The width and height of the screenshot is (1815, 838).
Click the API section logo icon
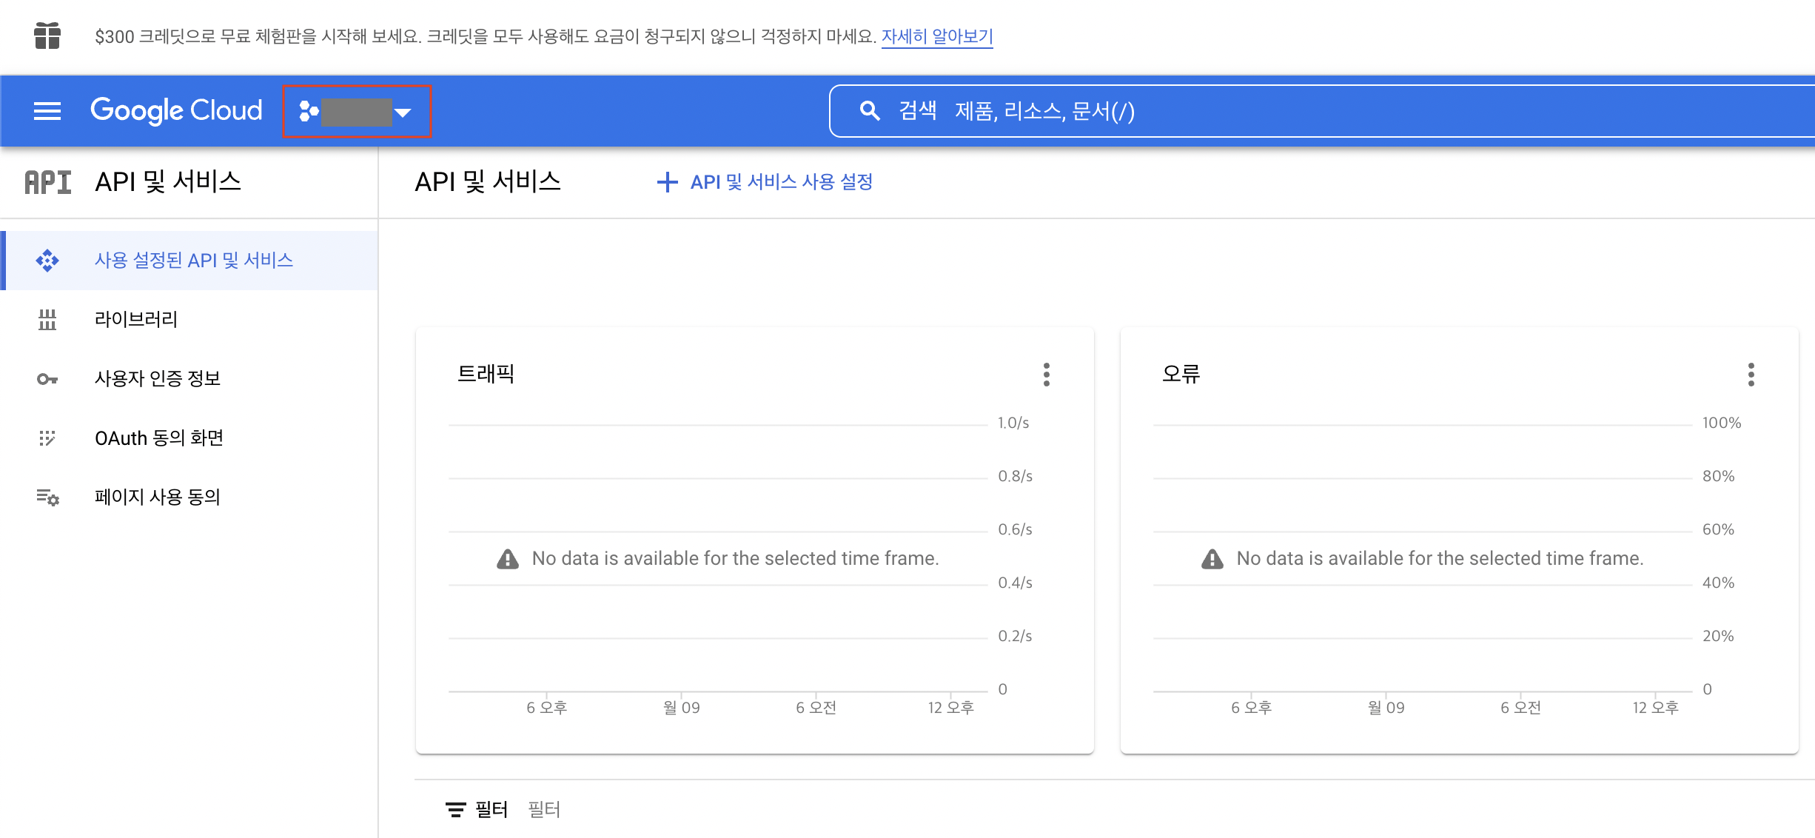tap(47, 182)
